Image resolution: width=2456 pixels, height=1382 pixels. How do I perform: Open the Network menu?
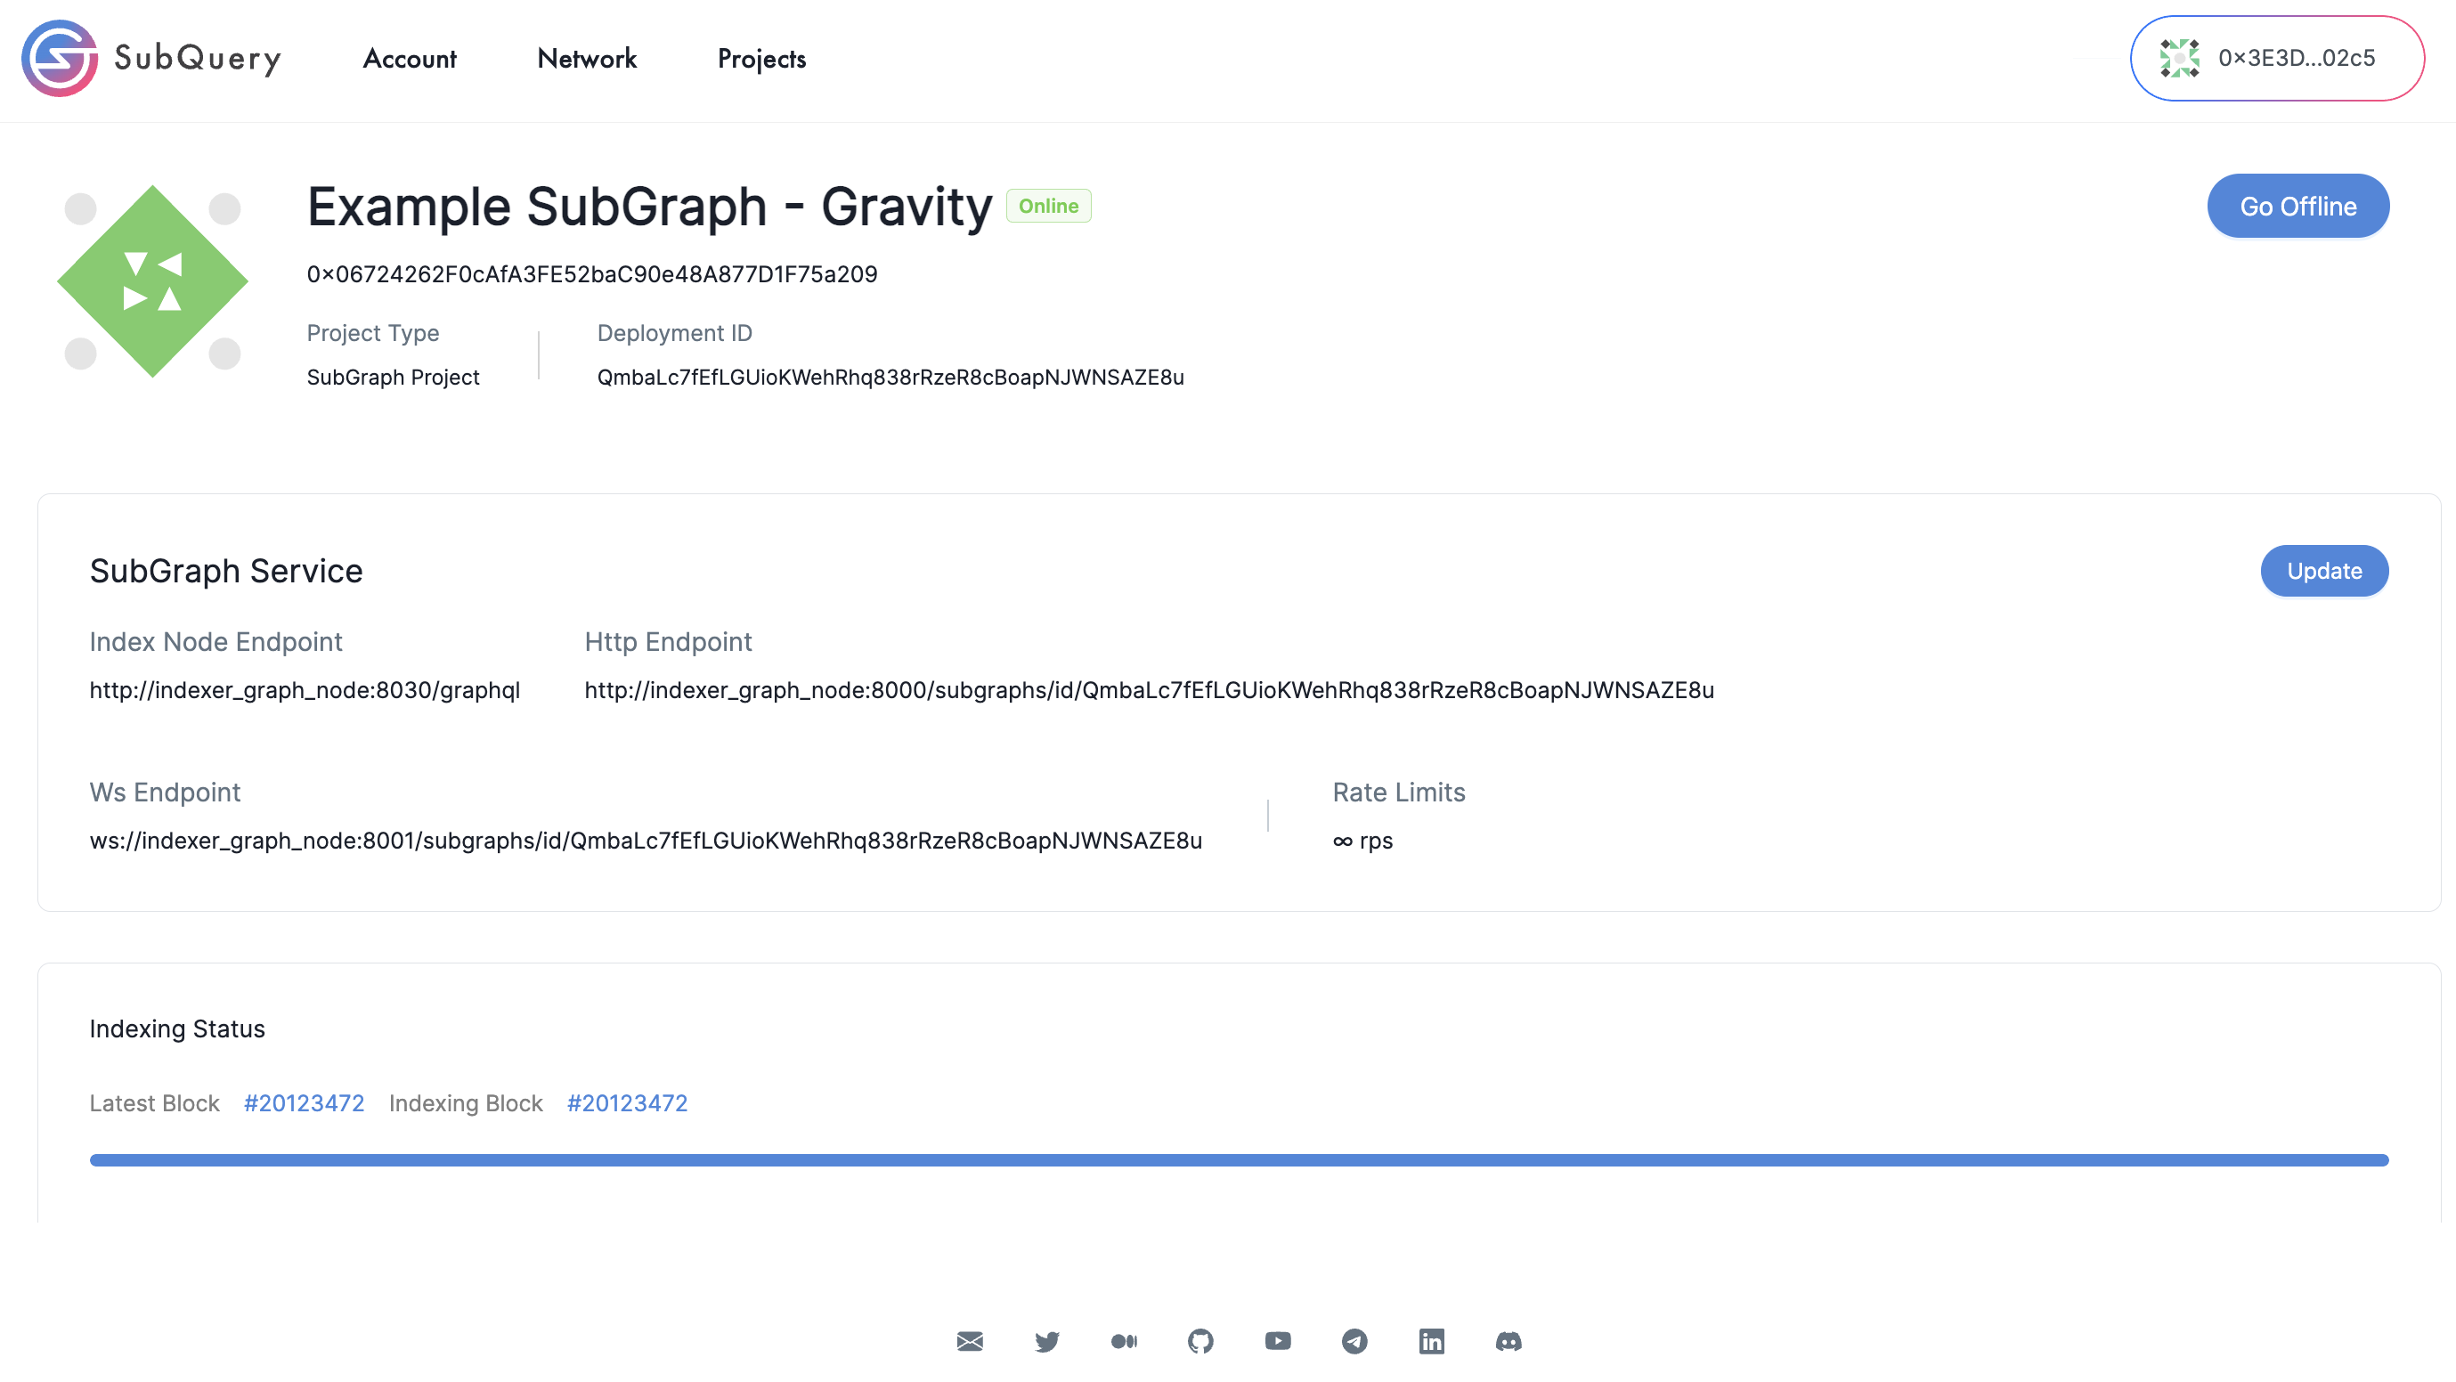[x=586, y=59]
